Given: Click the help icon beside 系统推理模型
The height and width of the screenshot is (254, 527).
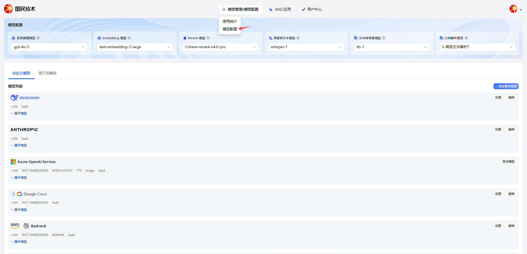Looking at the screenshot, I should point(38,38).
